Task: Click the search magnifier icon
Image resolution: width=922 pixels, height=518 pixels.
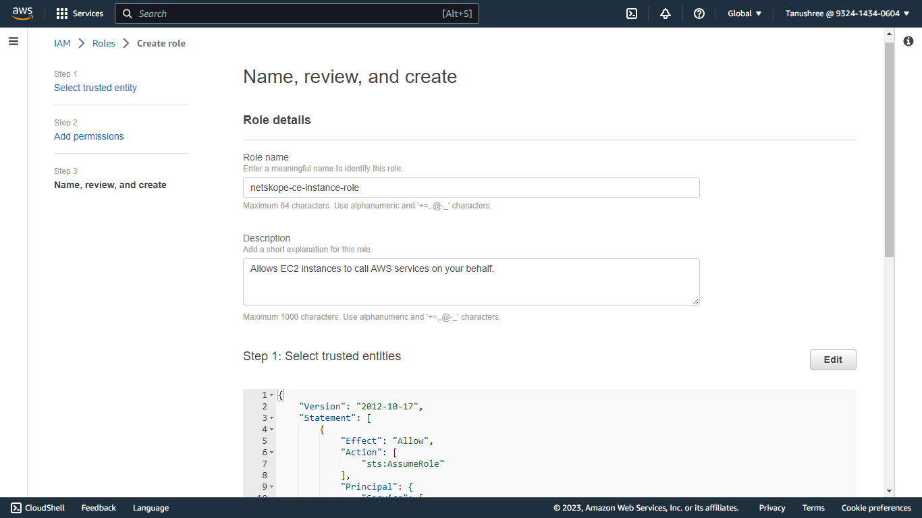Action: [x=128, y=13]
